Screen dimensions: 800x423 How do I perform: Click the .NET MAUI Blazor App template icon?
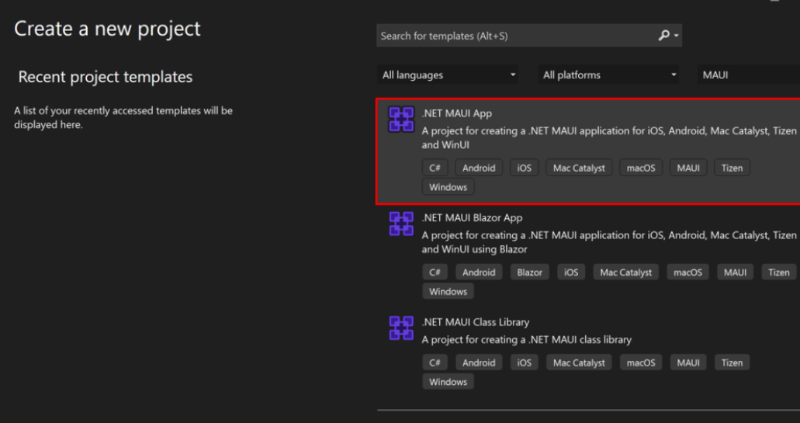coord(400,224)
